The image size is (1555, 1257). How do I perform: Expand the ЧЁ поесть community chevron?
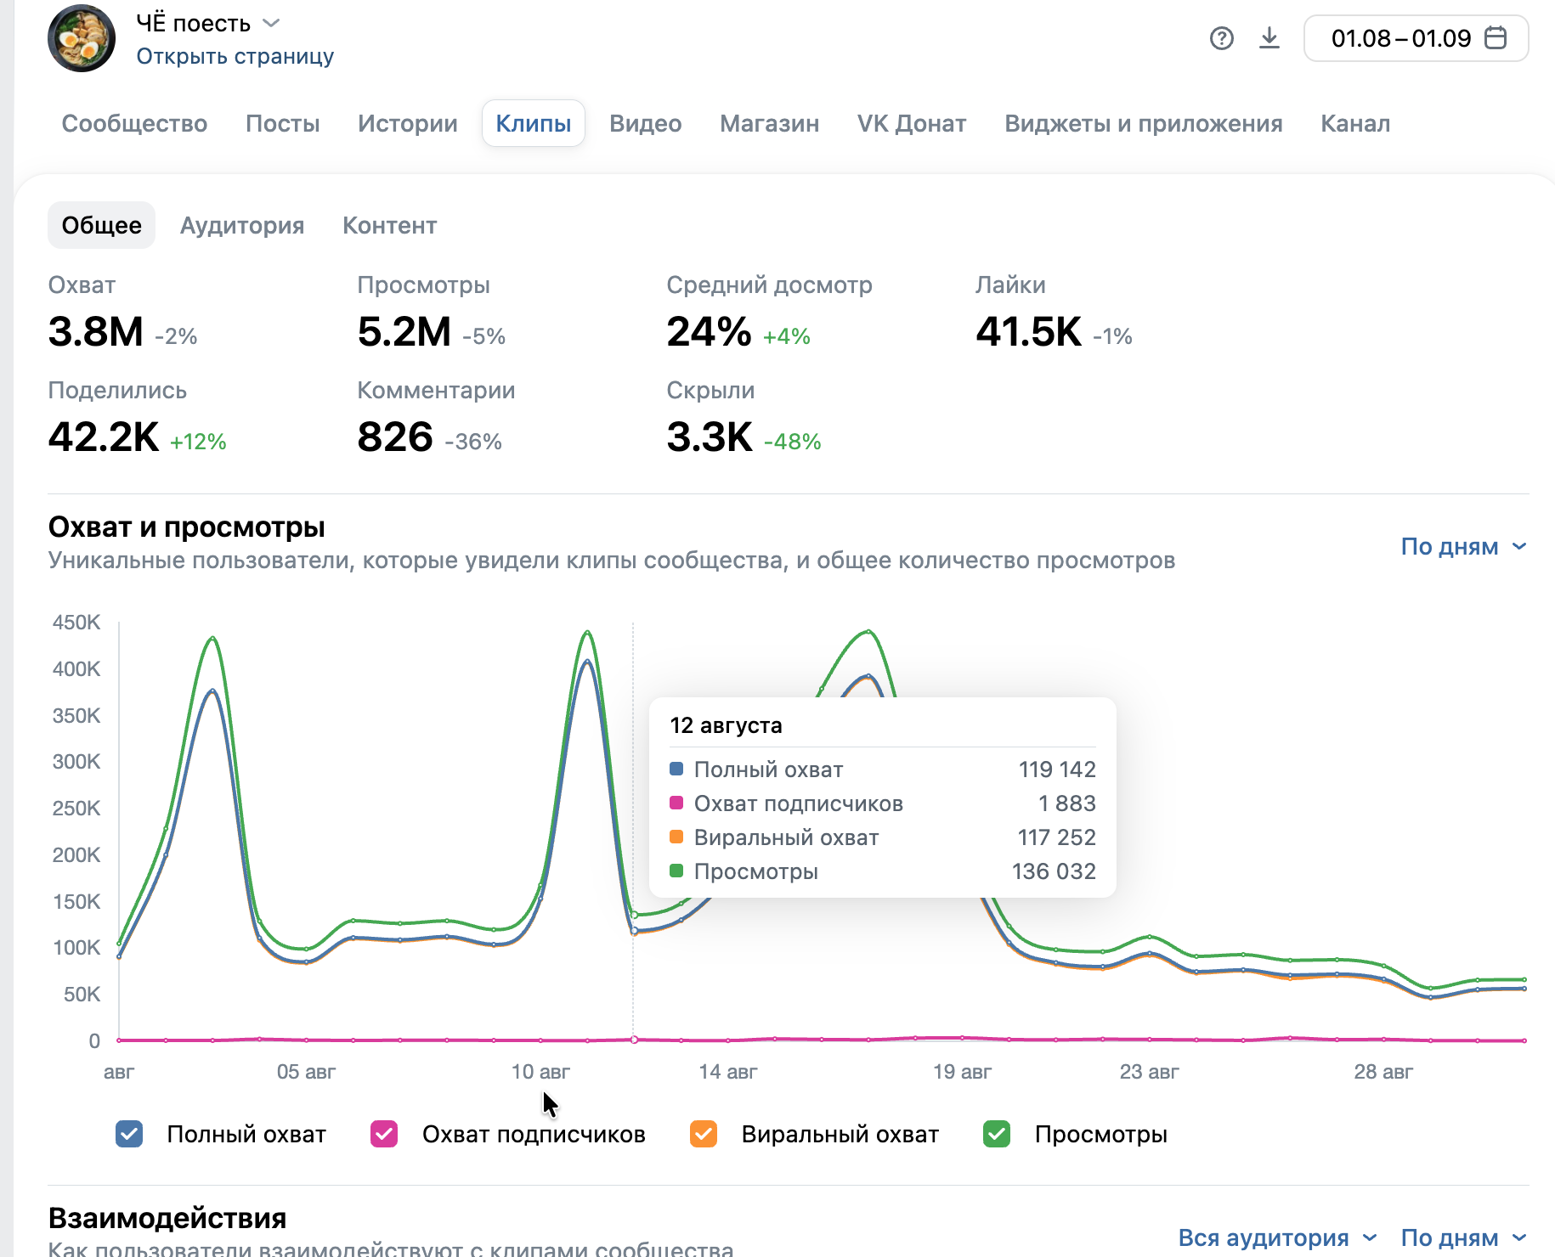coord(271,23)
